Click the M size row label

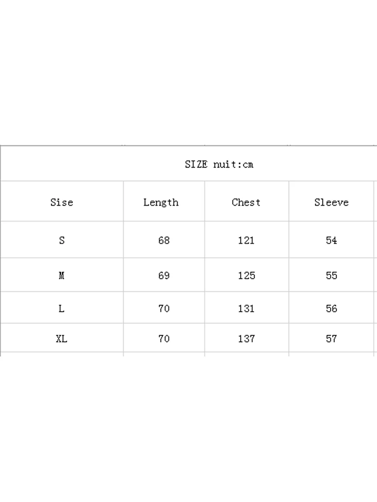pos(62,275)
